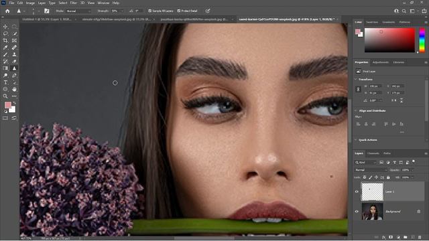
Task: Switch to the Channels tab
Action: tap(373, 153)
